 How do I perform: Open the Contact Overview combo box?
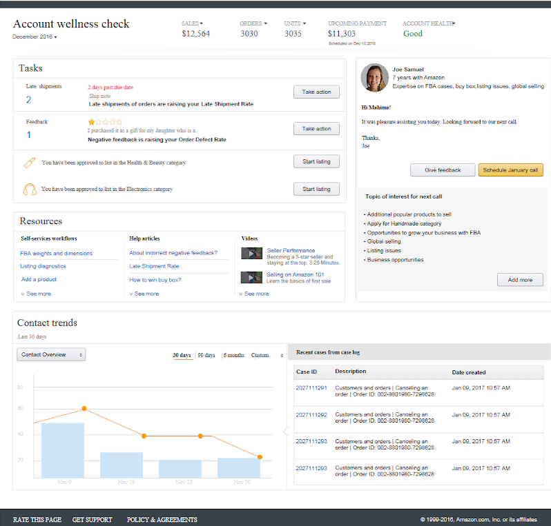pos(51,354)
